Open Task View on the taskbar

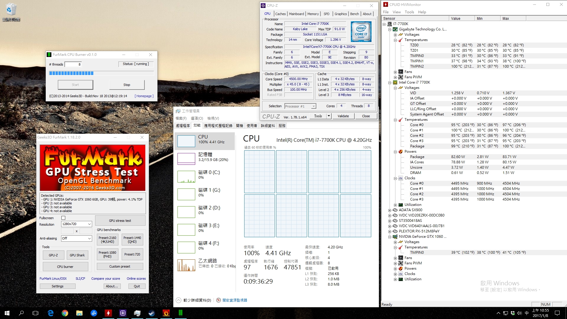click(35, 313)
